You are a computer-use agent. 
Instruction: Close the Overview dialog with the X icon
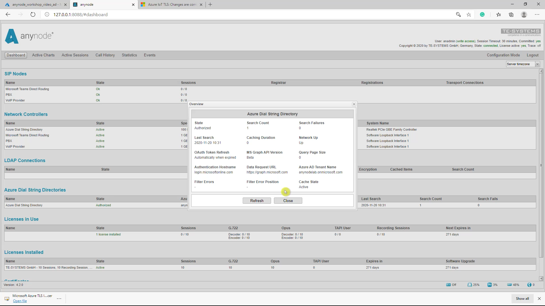click(x=354, y=104)
